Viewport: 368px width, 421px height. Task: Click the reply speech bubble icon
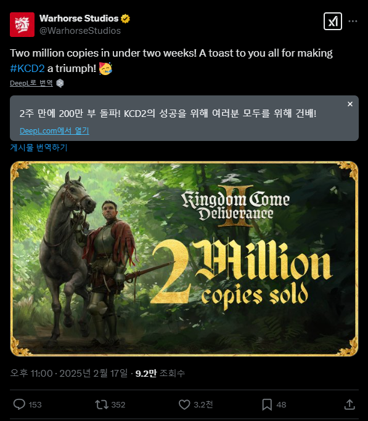[19, 404]
